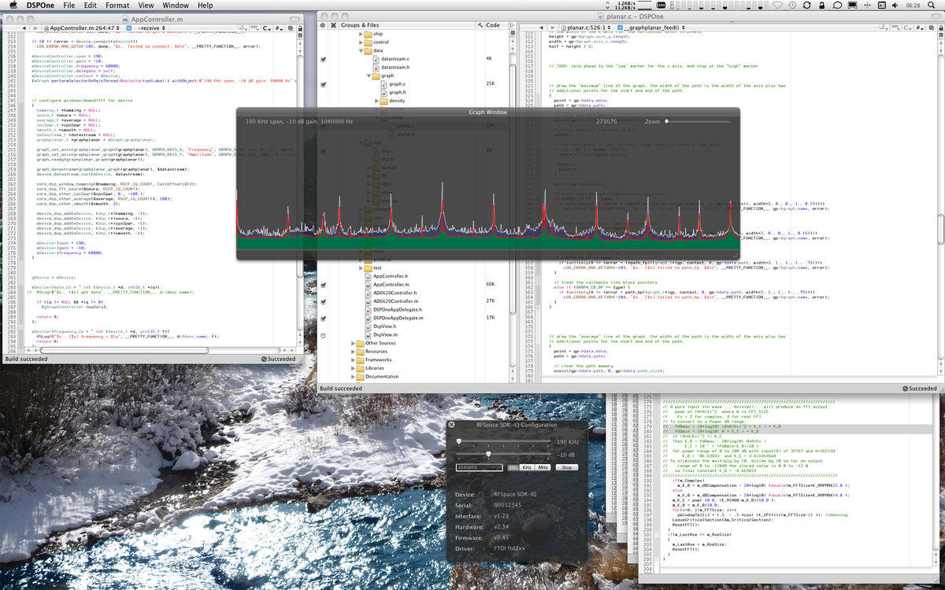This screenshot has height=590, width=945.
Task: Select the KHz unit button
Action: [x=526, y=467]
